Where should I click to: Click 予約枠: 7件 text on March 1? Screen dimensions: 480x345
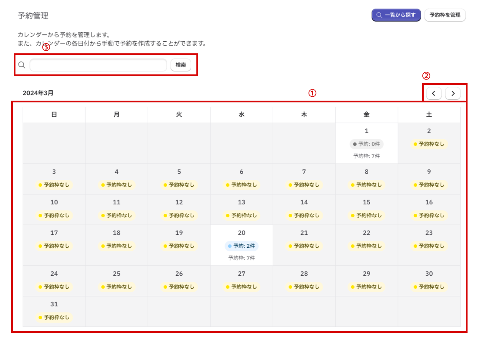[x=367, y=156]
